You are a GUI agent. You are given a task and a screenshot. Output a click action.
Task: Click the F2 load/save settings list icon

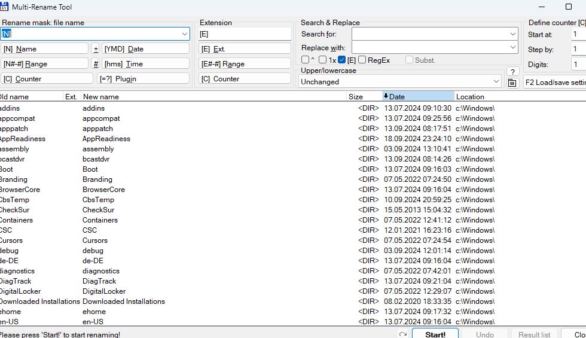(x=512, y=83)
